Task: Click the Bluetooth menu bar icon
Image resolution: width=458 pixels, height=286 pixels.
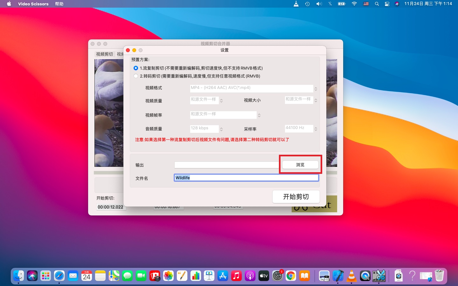Action: click(x=330, y=4)
